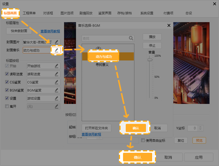This screenshot has width=219, height=166.
Task: Edit the 读取进度 button label pencil
Action: click(57, 74)
